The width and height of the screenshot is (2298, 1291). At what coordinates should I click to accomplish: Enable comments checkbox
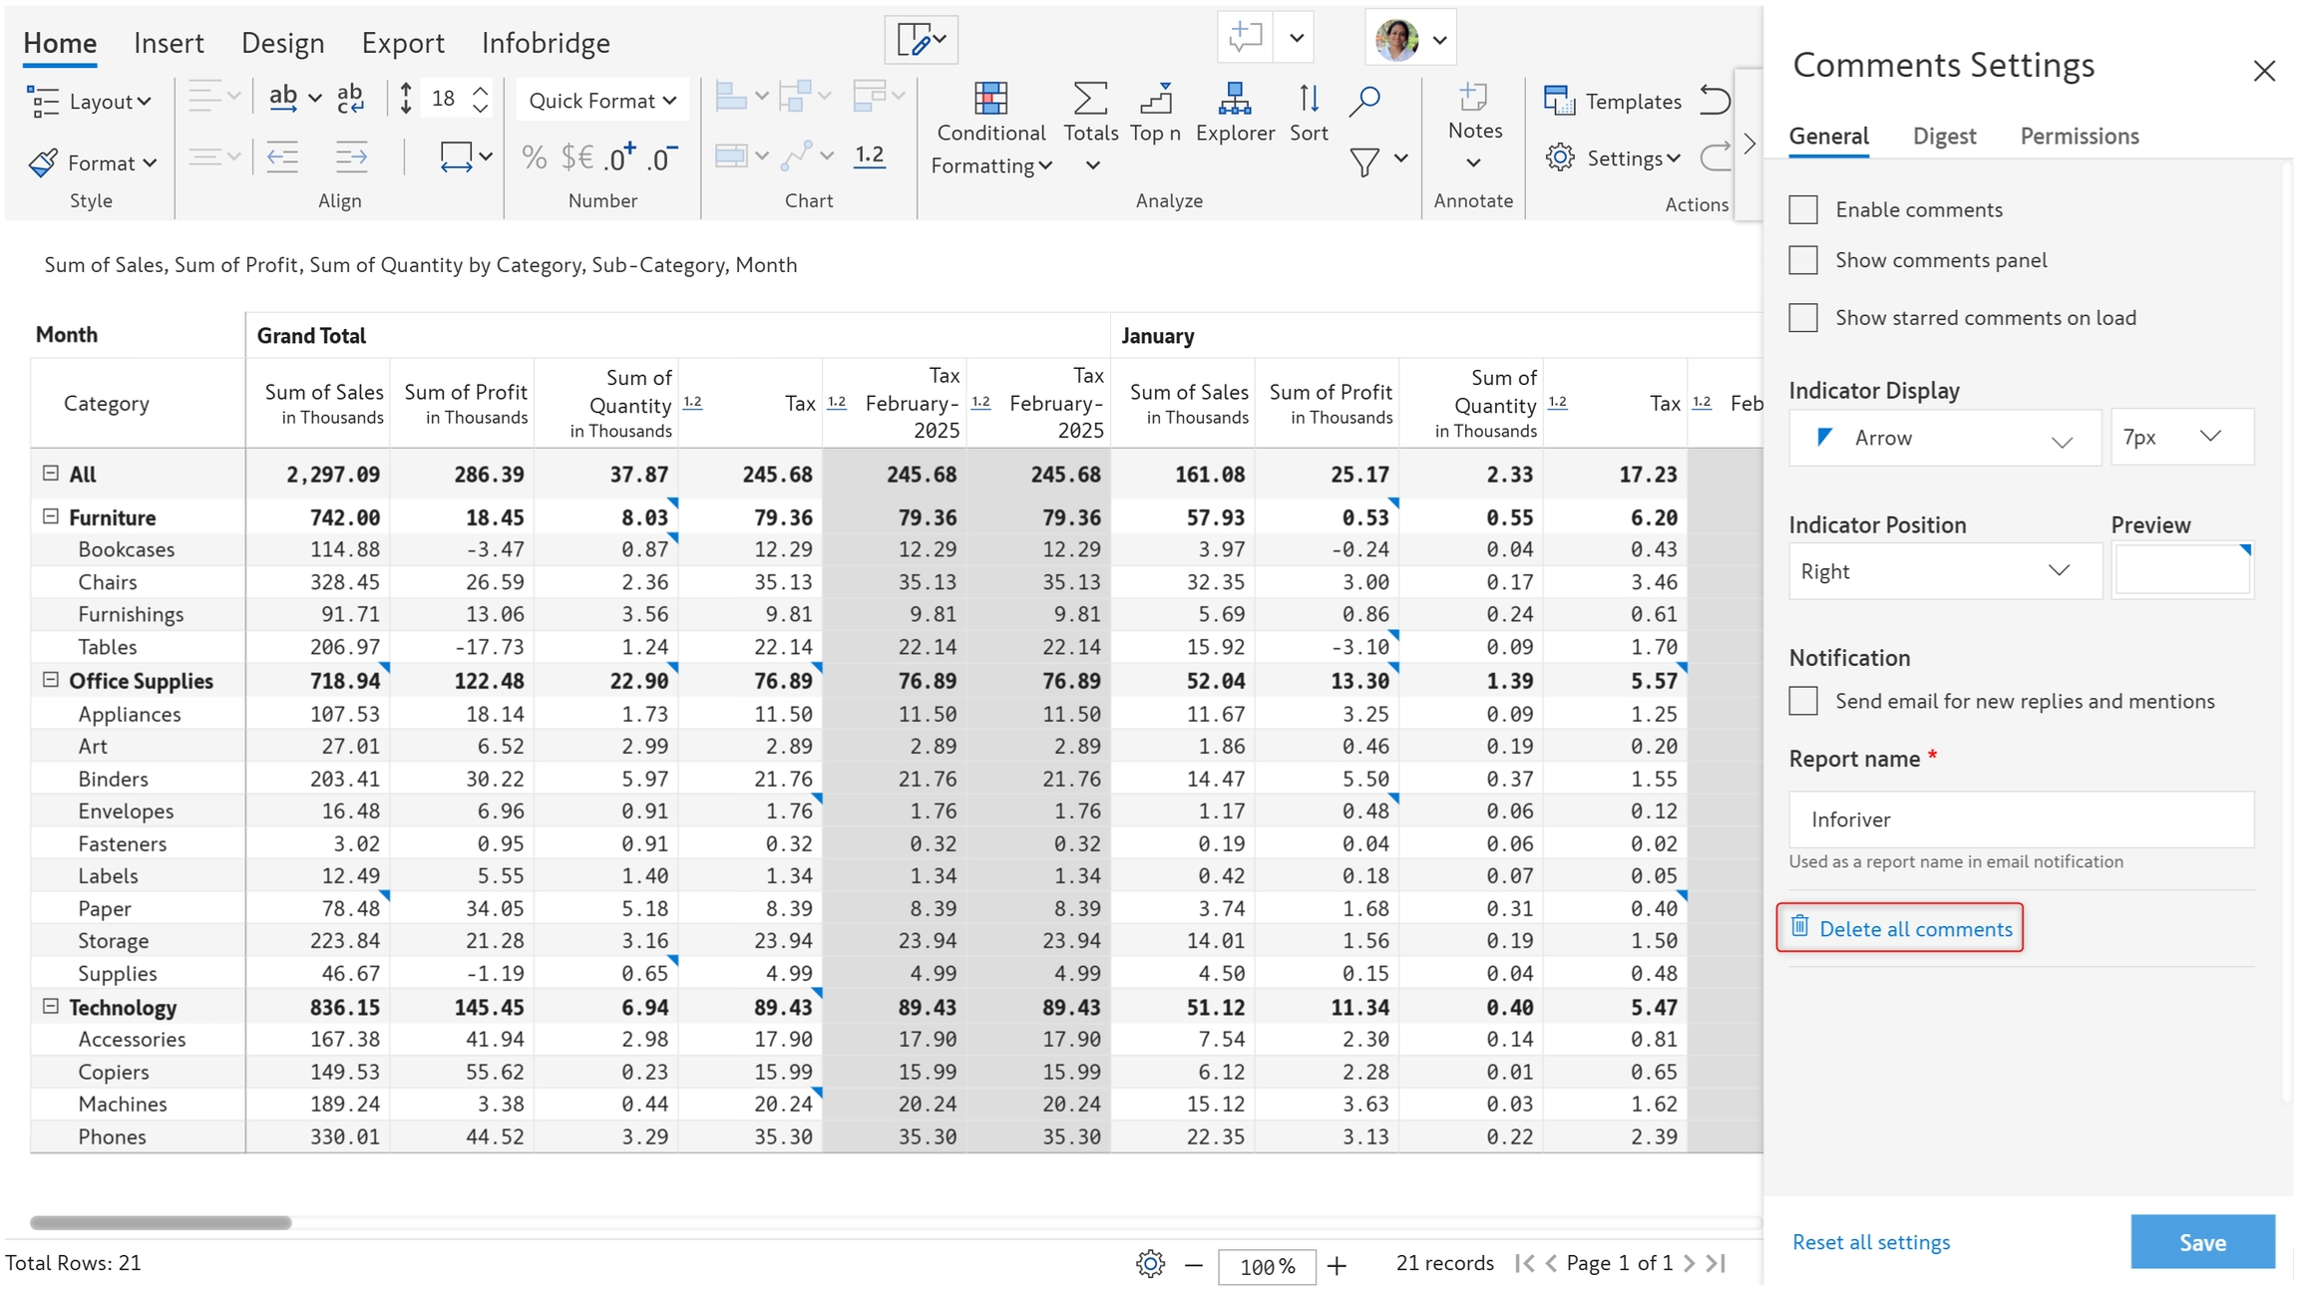1802,210
